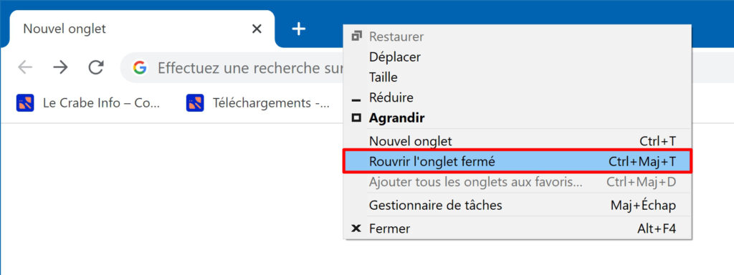Choose Fermer in the context menu
734x275 pixels.
tap(518, 228)
